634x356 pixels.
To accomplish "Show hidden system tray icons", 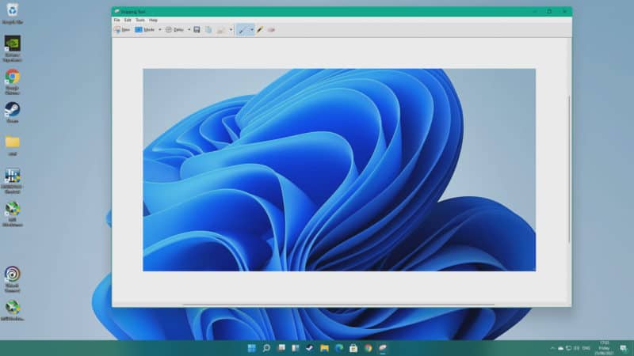I will (552, 348).
